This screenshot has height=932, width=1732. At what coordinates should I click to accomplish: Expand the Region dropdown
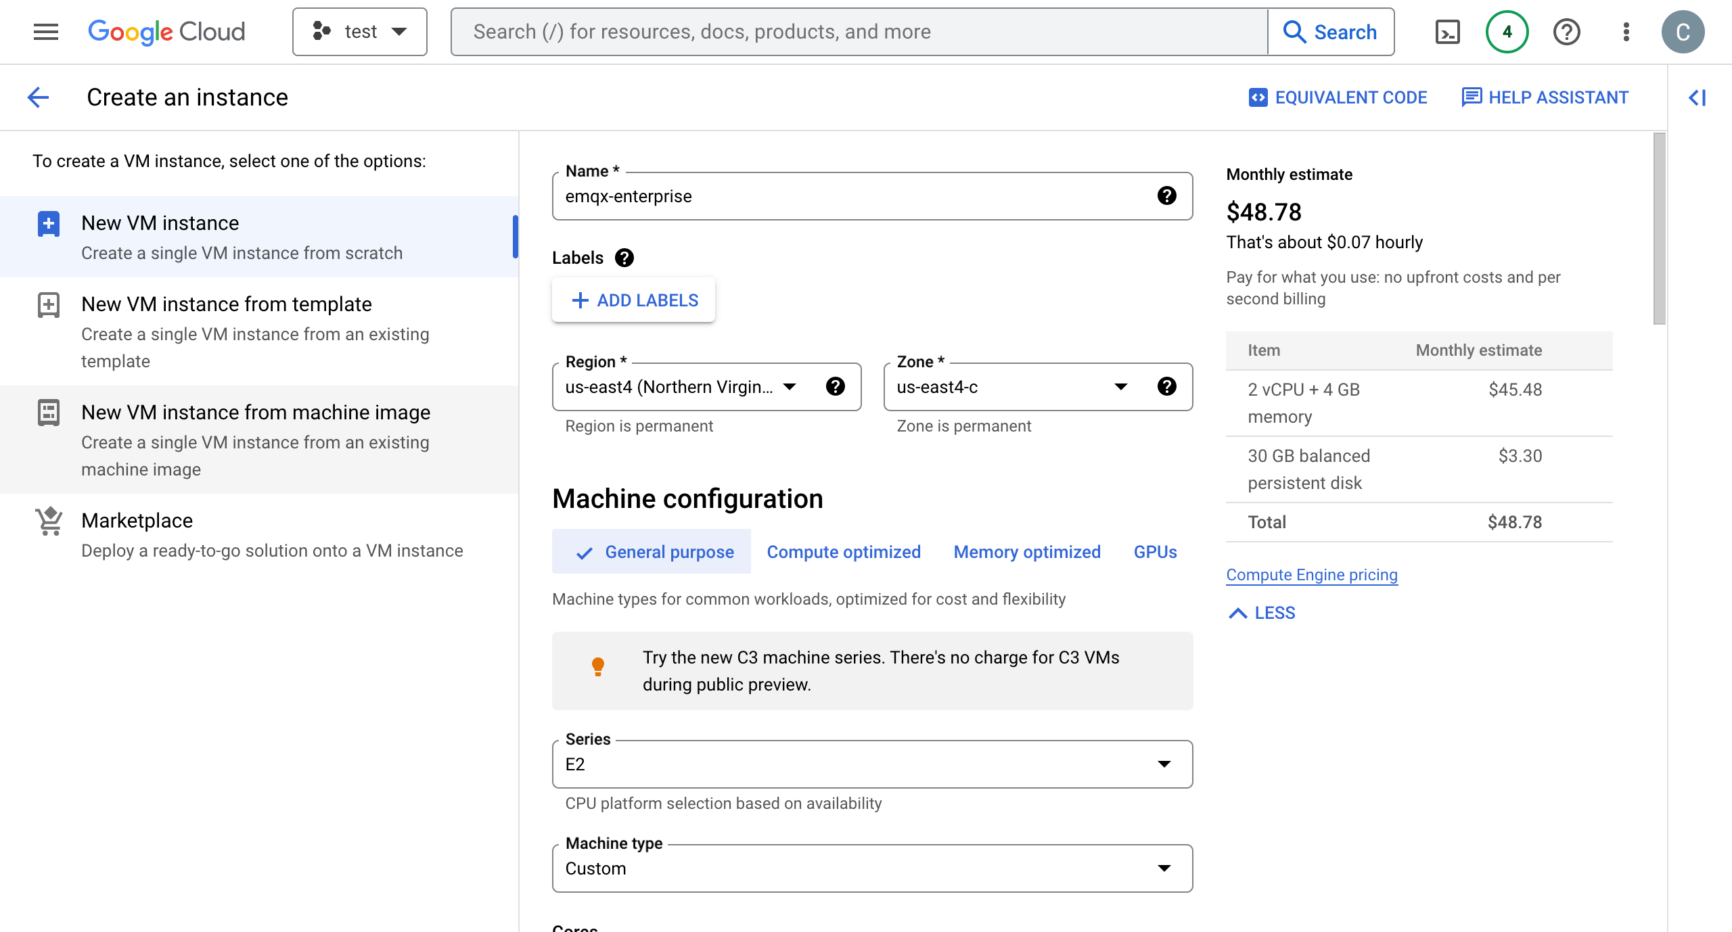click(x=791, y=387)
